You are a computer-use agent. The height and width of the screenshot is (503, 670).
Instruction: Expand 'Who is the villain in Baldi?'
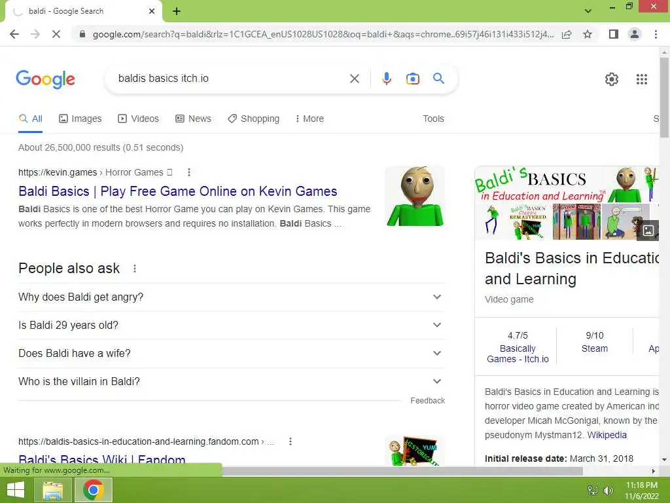[232, 382]
